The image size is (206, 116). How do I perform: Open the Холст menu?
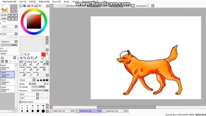click(x=23, y=2)
